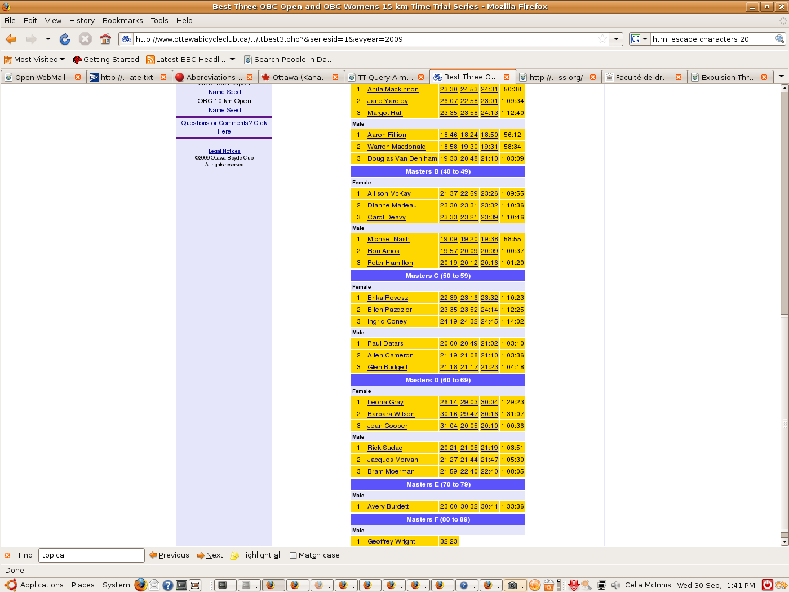Viewport: 789px width, 592px height.
Task: Open Anita Mackinnon's rider link
Action: pyautogui.click(x=393, y=89)
